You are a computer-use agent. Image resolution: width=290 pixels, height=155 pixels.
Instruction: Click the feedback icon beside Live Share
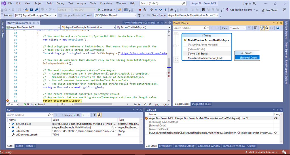tap(284, 10)
